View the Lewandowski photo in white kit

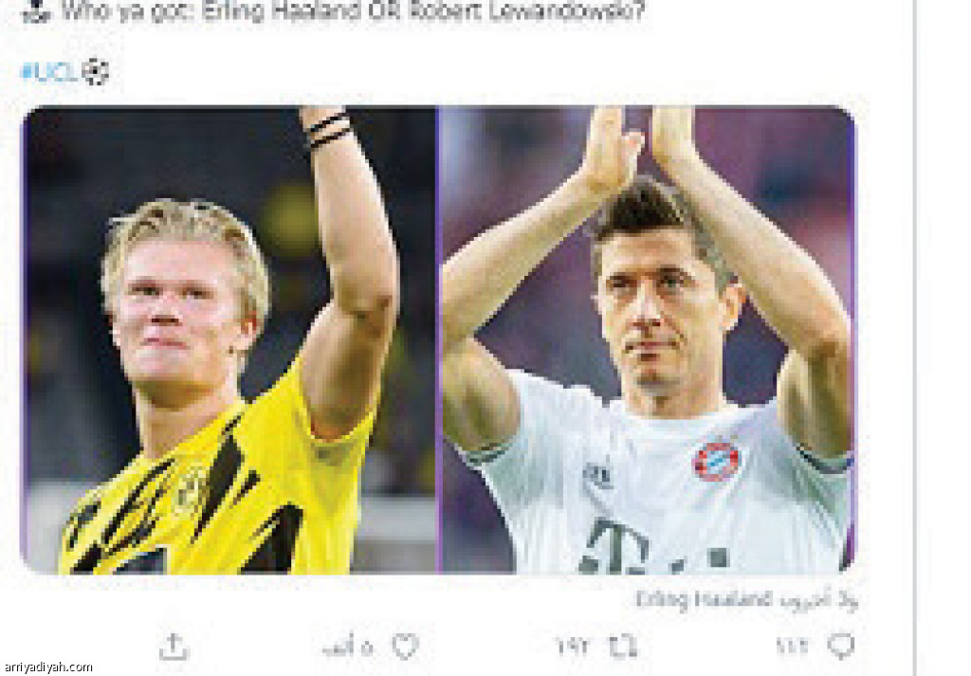tap(648, 339)
